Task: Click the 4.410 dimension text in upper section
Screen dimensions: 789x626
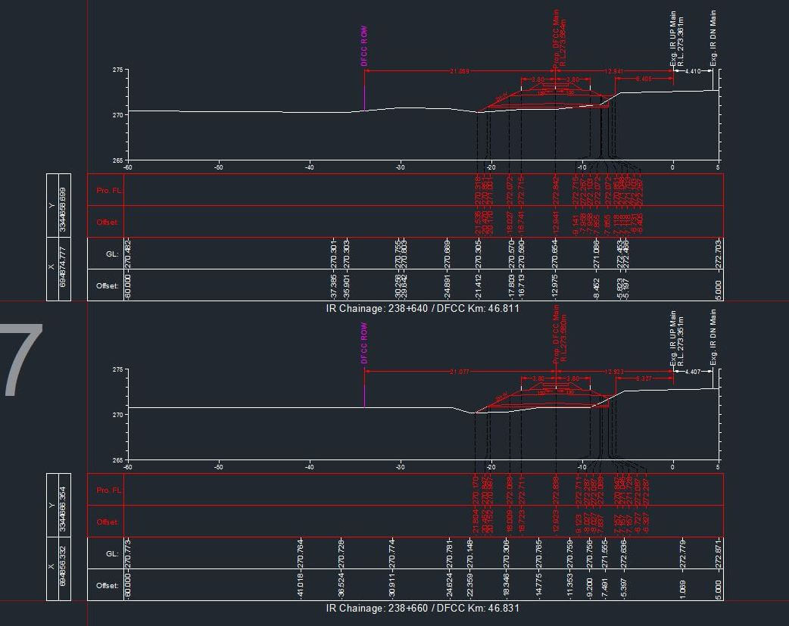Action: pyautogui.click(x=692, y=71)
